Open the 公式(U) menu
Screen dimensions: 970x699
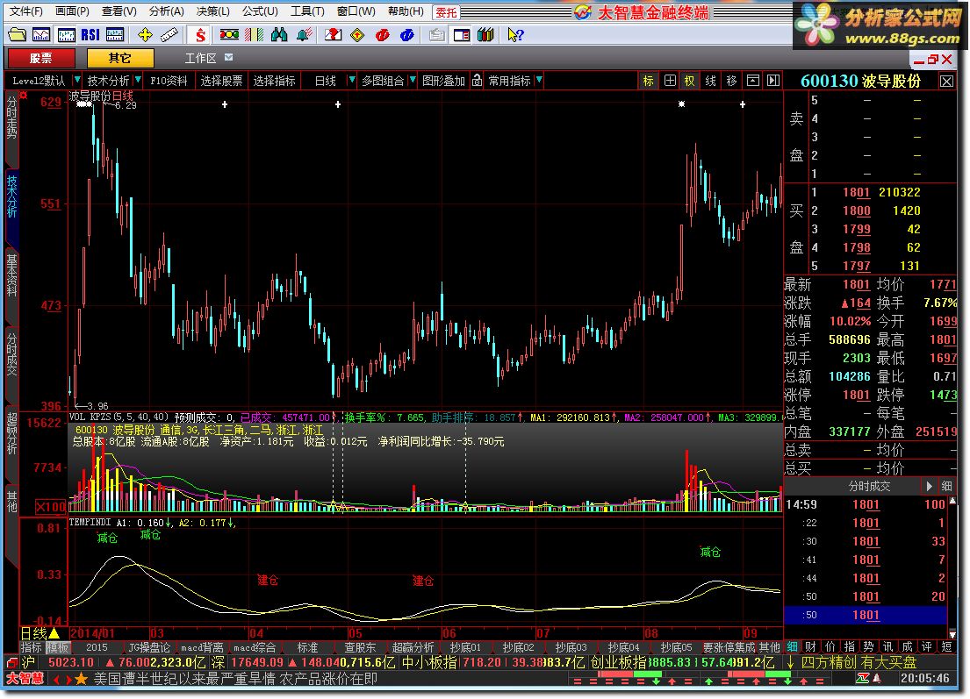click(260, 11)
